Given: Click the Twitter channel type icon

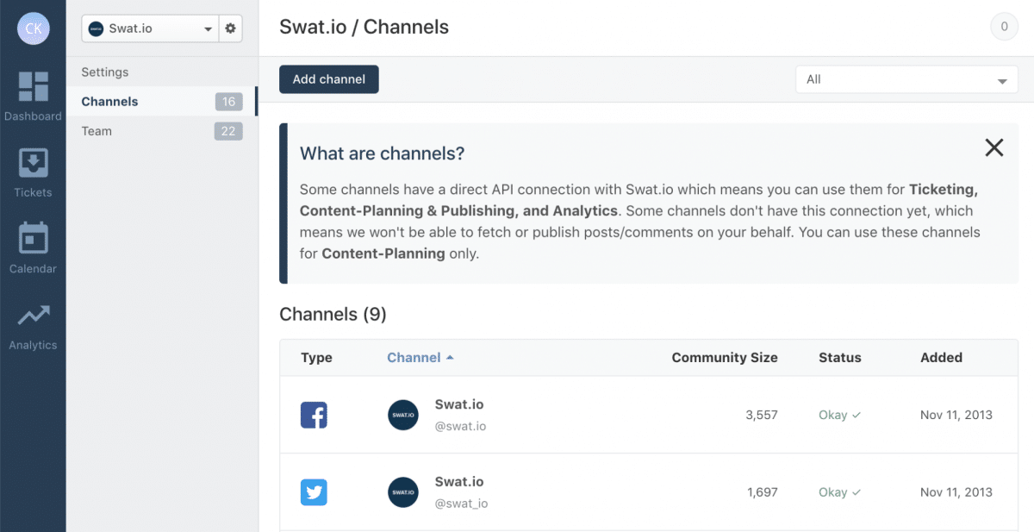Looking at the screenshot, I should (x=314, y=492).
